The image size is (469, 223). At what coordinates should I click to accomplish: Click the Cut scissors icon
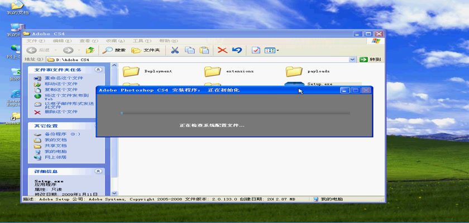175,50
